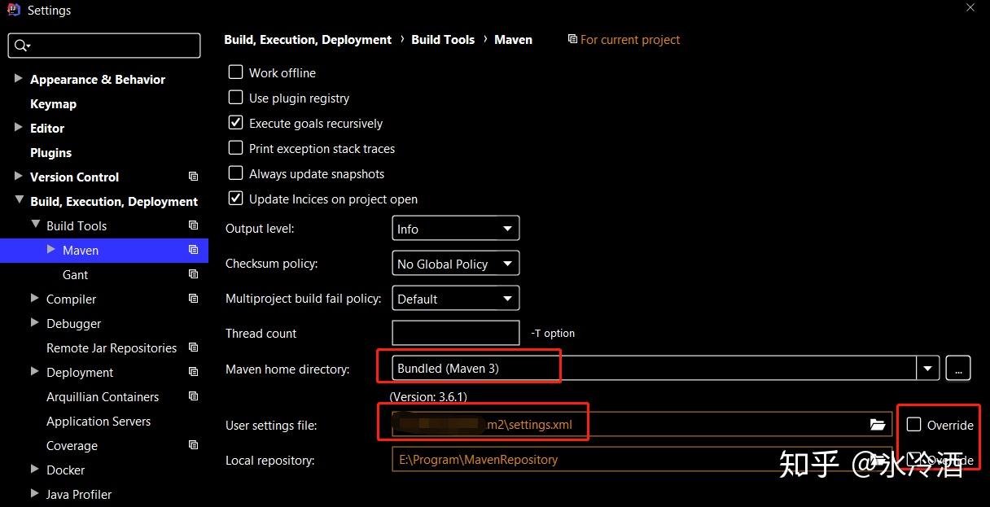Open the Maven home directory dropdown arrow
990x507 pixels.
click(x=928, y=369)
